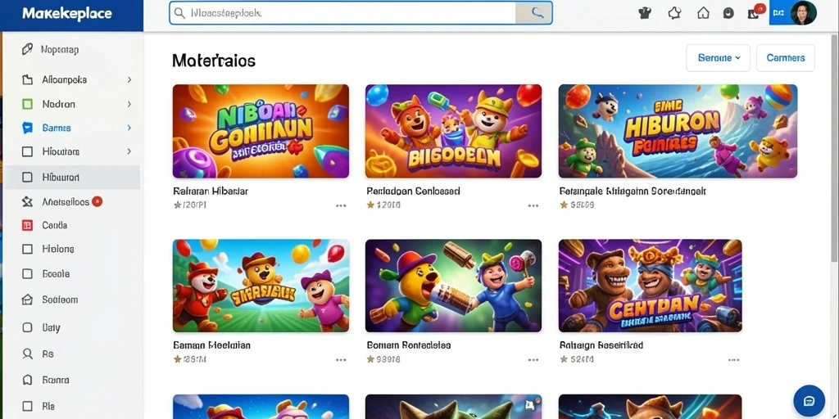Click the star rating under Penladoen Senloesed
839x419 pixels.
click(383, 205)
